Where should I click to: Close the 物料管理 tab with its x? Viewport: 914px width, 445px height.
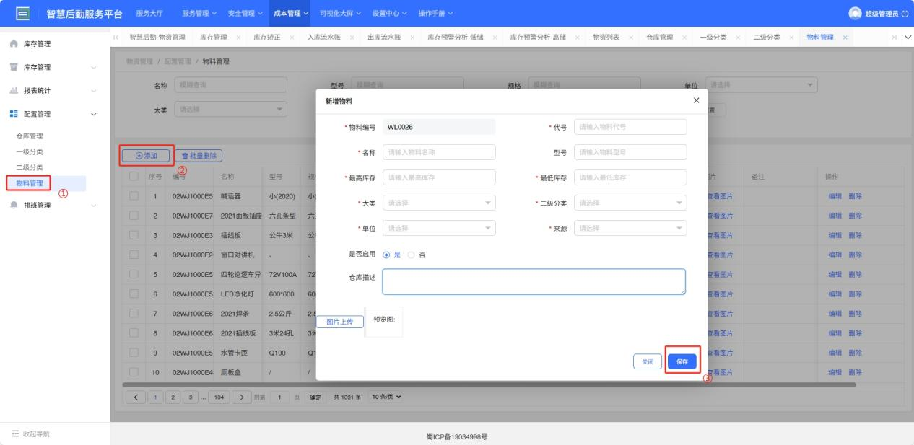click(845, 37)
